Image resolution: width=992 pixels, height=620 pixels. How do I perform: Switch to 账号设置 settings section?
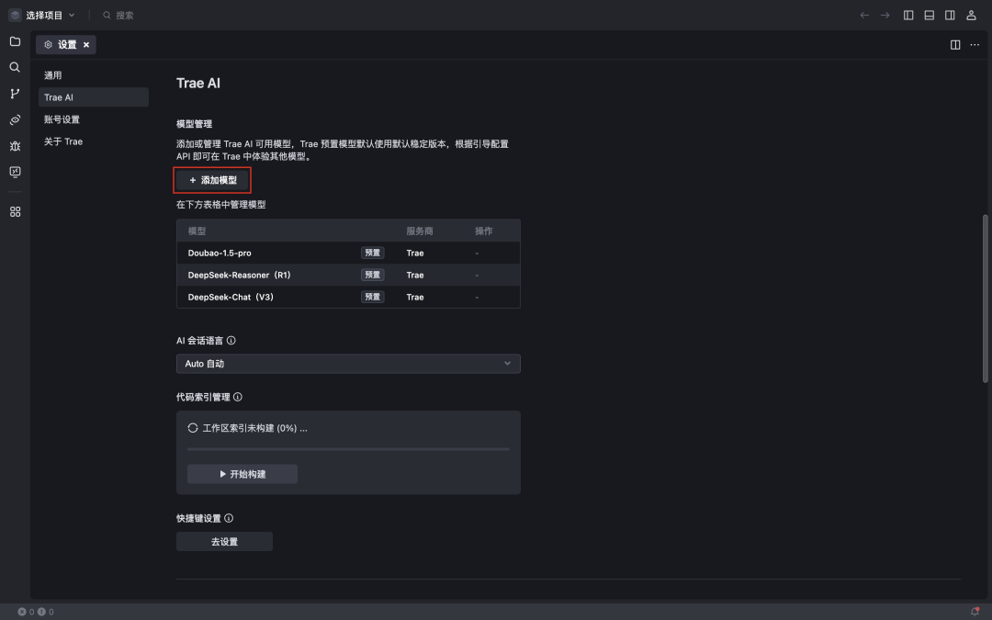pos(62,119)
